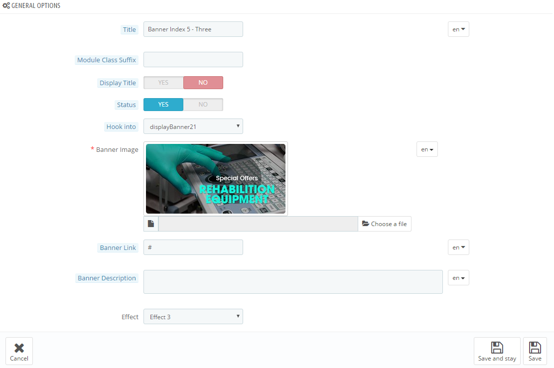Click the General Options gears icon
Image resolution: width=554 pixels, height=368 pixels.
pyautogui.click(x=6, y=5)
